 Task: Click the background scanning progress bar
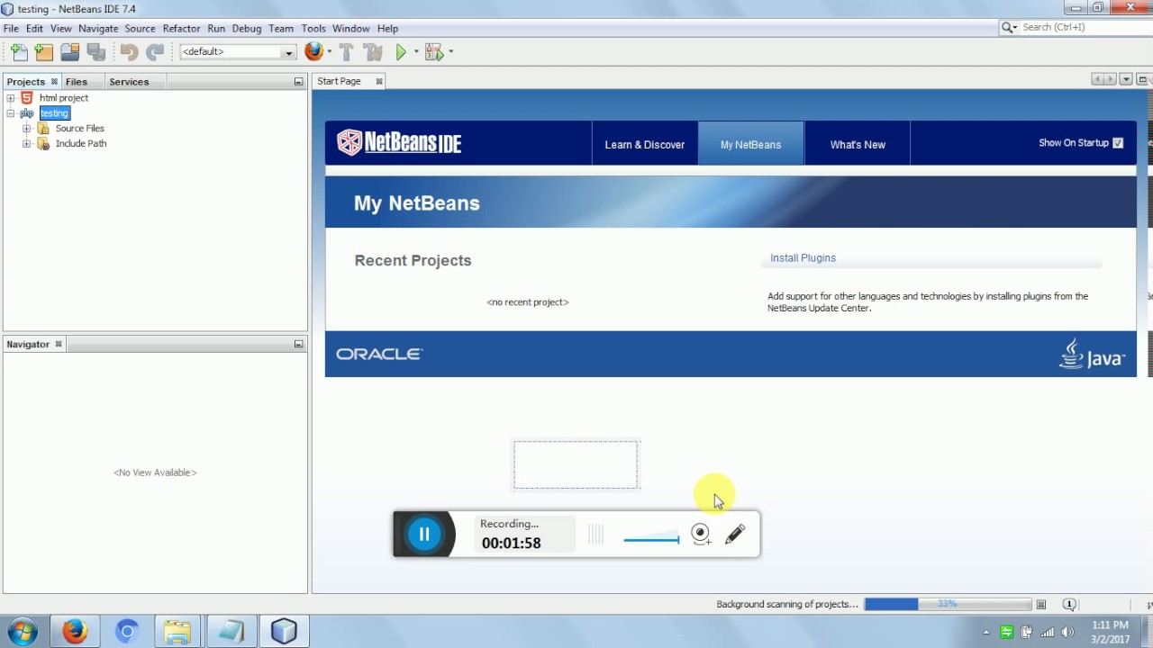tap(948, 605)
